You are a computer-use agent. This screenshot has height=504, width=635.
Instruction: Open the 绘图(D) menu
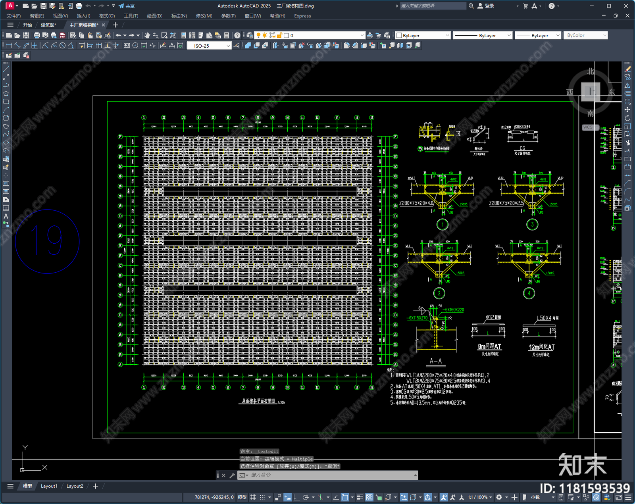[155, 16]
